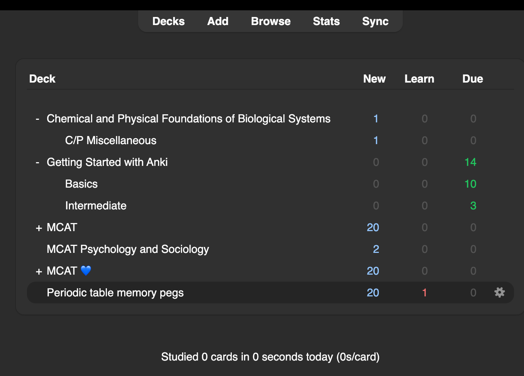524x376 pixels.
Task: Collapse the Getting Started with Anki deck
Action: (x=38, y=162)
